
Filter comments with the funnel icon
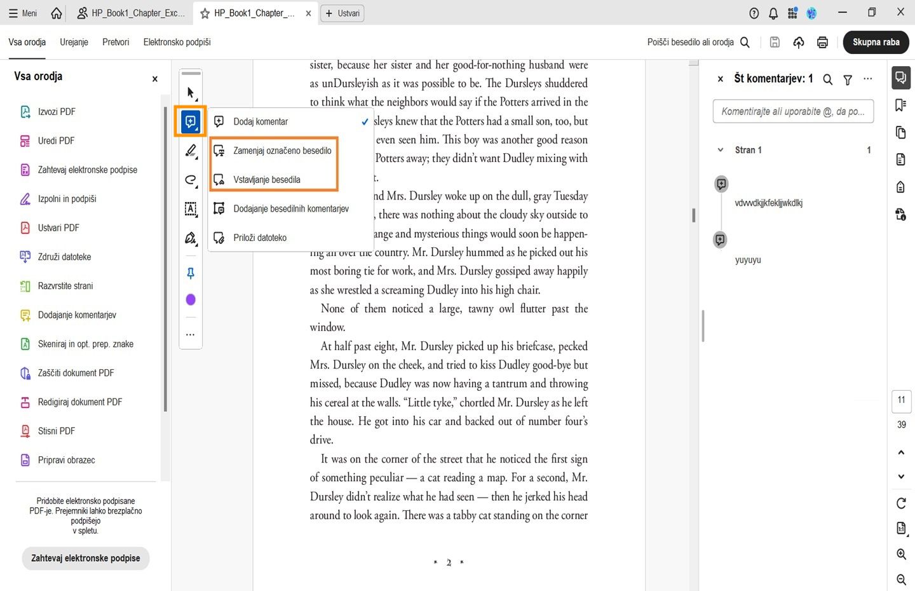coord(848,79)
